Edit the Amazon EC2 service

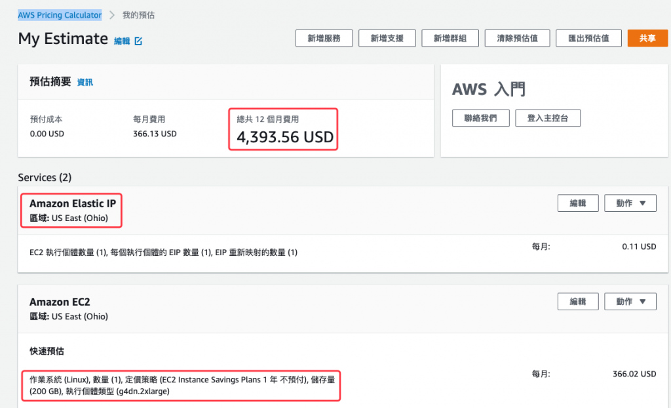tap(578, 301)
